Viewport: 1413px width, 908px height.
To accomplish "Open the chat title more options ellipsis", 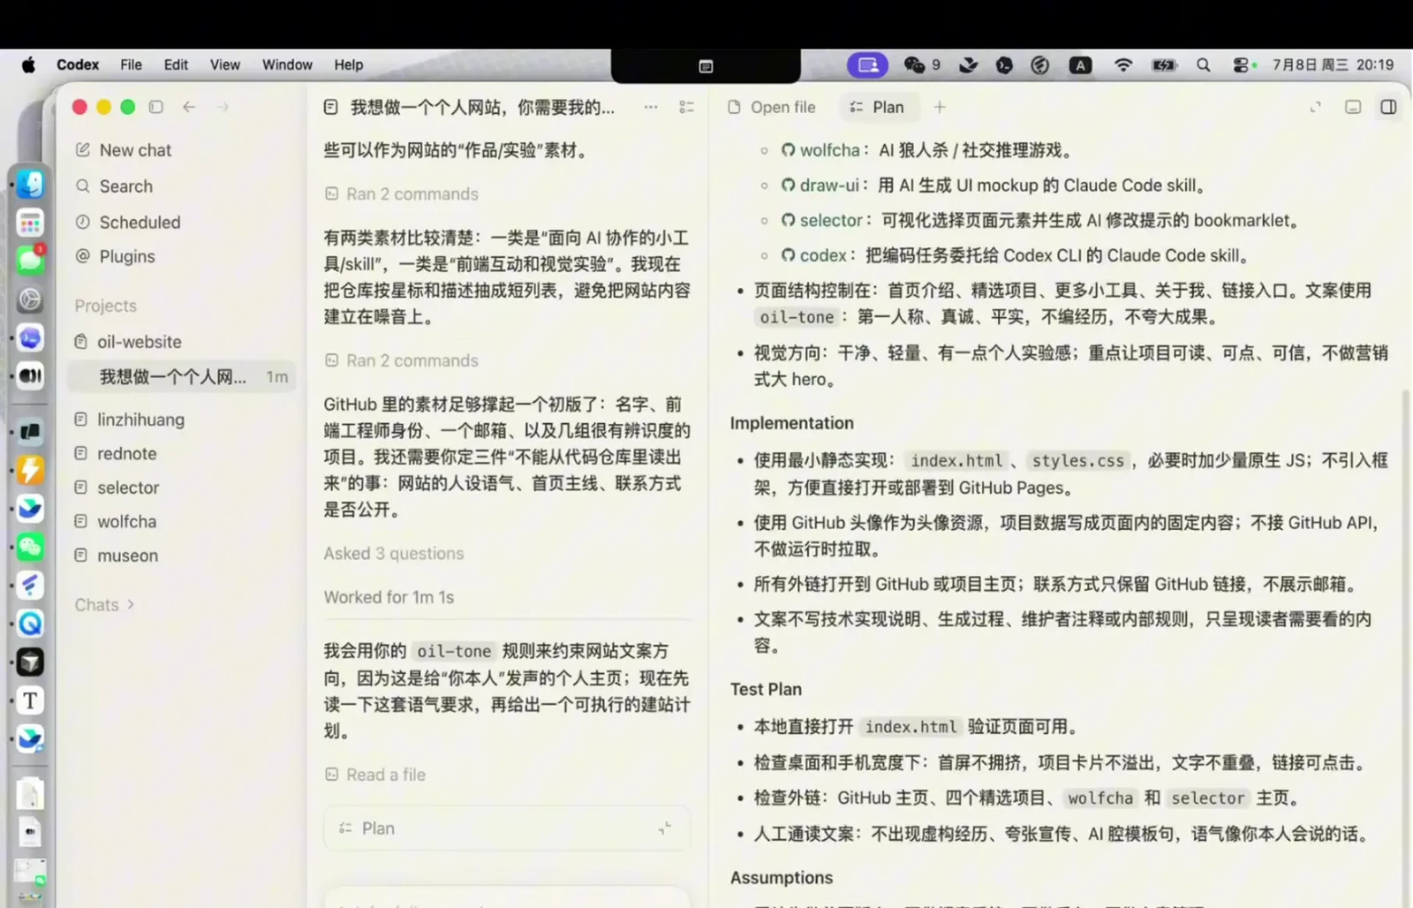I will pos(651,107).
